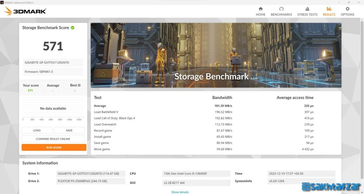Maximize the 3DMark window
Viewport: 364px width, 194px height.
(348, 2)
